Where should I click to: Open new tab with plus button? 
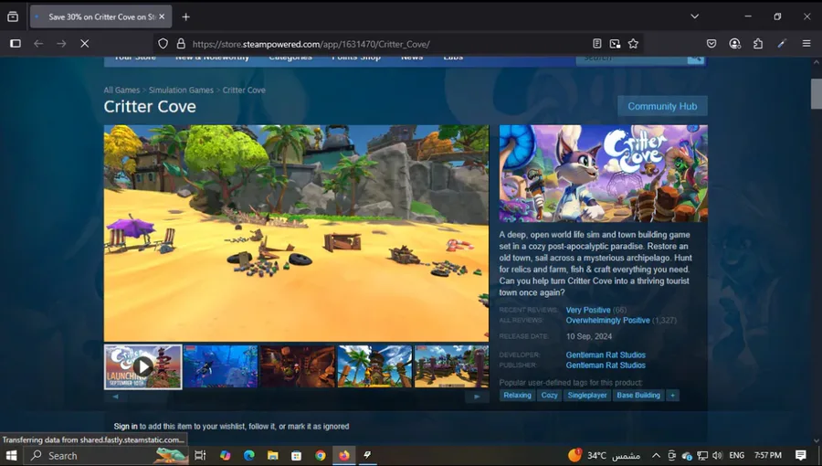tap(185, 16)
